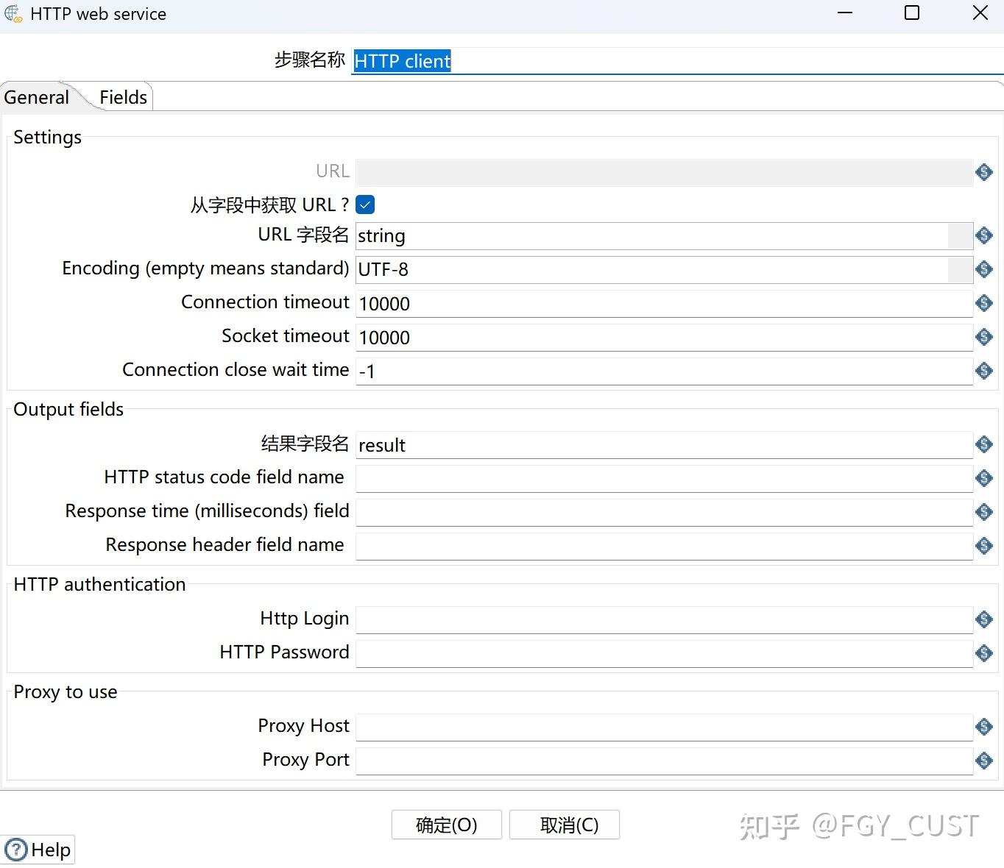This screenshot has height=868, width=1004.
Task: Open the URL field name dropdown
Action: (960, 235)
